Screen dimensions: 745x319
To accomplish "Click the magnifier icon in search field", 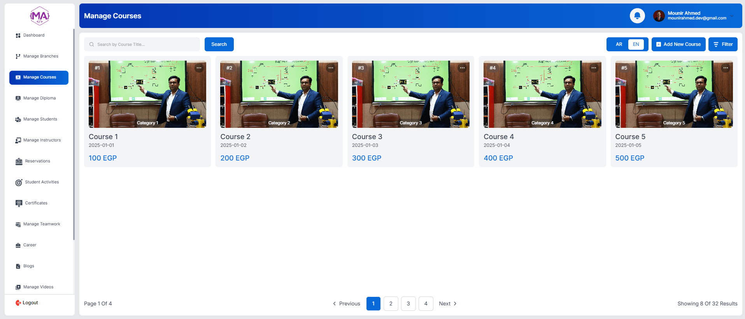I will [x=91, y=44].
